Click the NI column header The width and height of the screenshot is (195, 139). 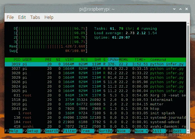click(58, 60)
